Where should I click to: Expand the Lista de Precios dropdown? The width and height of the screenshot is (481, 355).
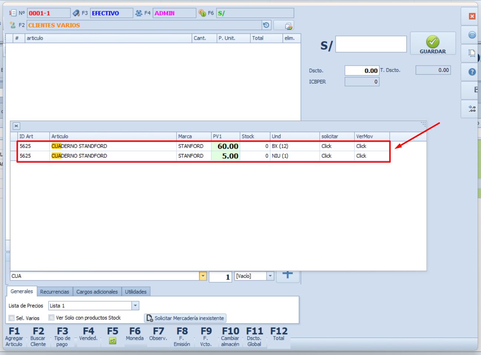point(135,306)
